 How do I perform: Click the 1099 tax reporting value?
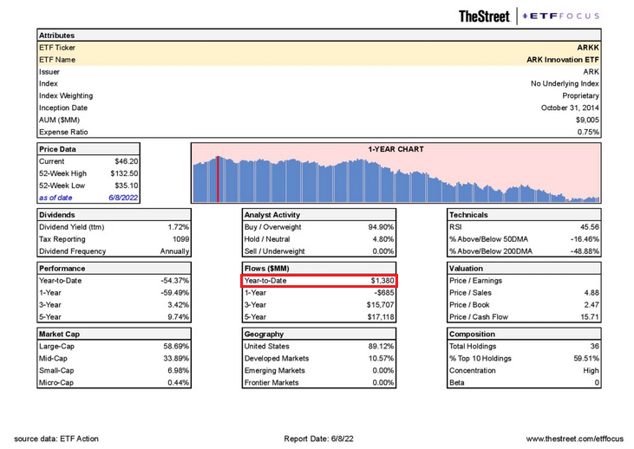coord(180,239)
